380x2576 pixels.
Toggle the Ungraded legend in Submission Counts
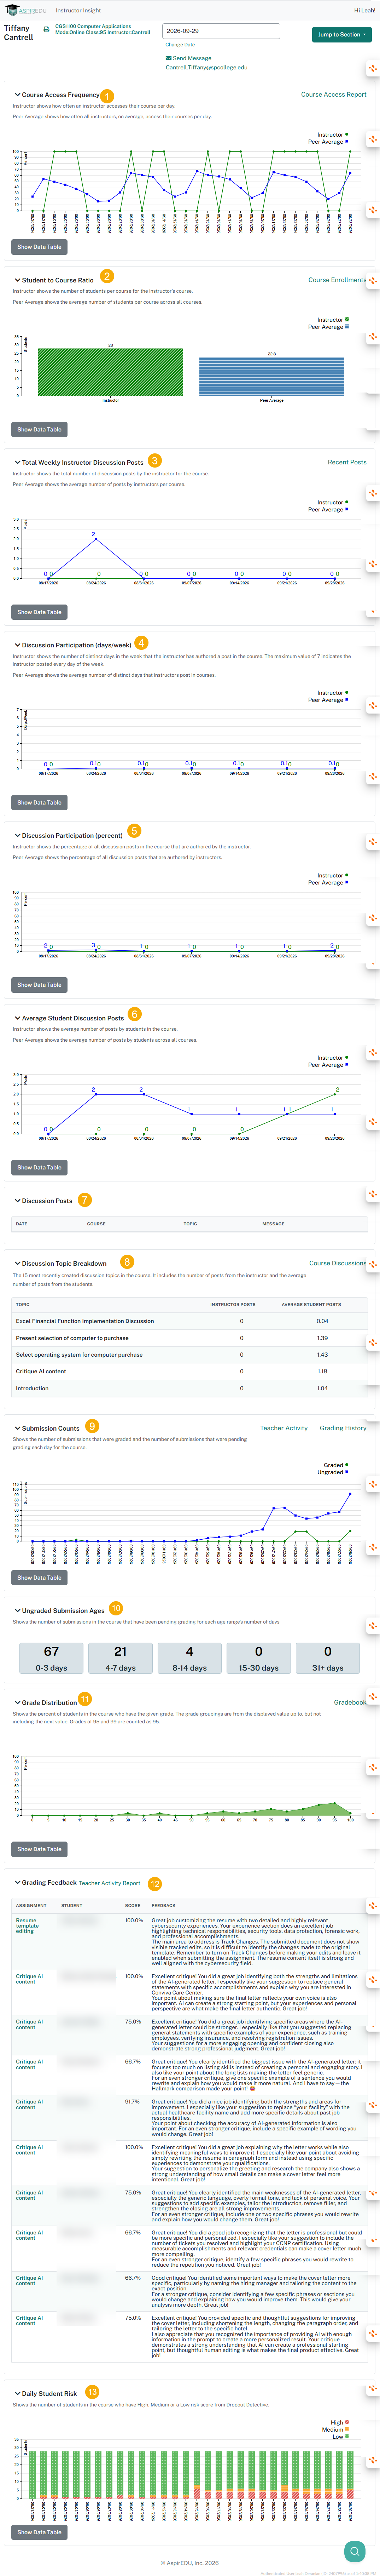click(x=333, y=1472)
